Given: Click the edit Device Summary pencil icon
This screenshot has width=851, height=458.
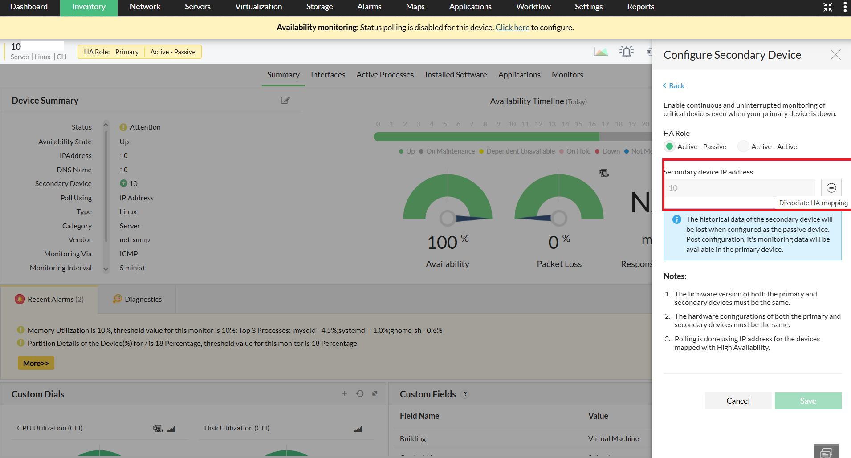Looking at the screenshot, I should (x=285, y=101).
